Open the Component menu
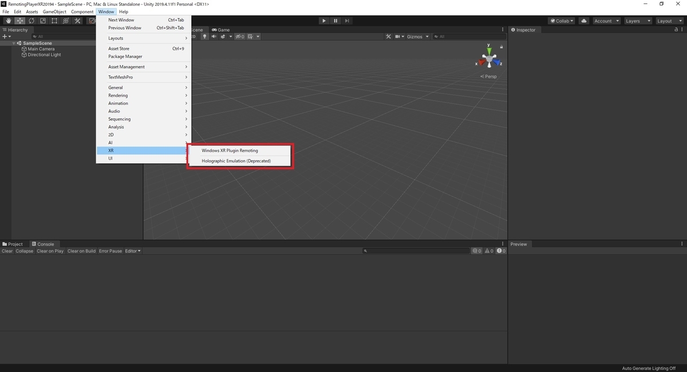Viewport: 687px width, 372px height. pyautogui.click(x=82, y=11)
